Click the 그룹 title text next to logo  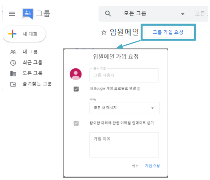[43, 14]
